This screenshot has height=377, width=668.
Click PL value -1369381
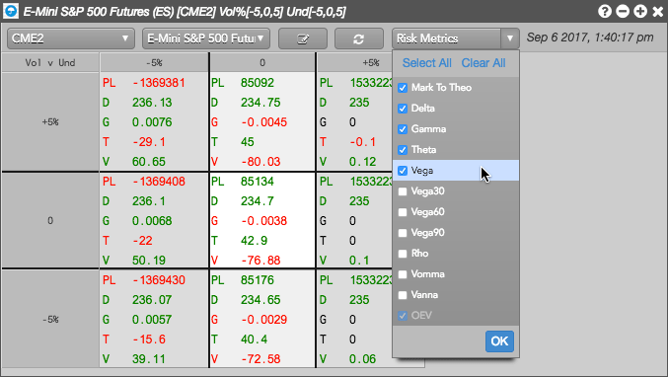159,83
